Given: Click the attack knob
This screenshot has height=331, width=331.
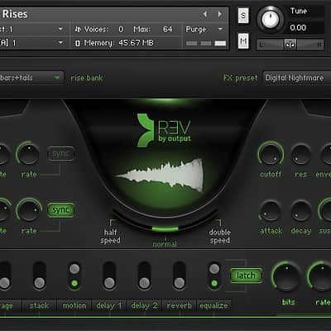Looking at the screenshot, I should (271, 211).
